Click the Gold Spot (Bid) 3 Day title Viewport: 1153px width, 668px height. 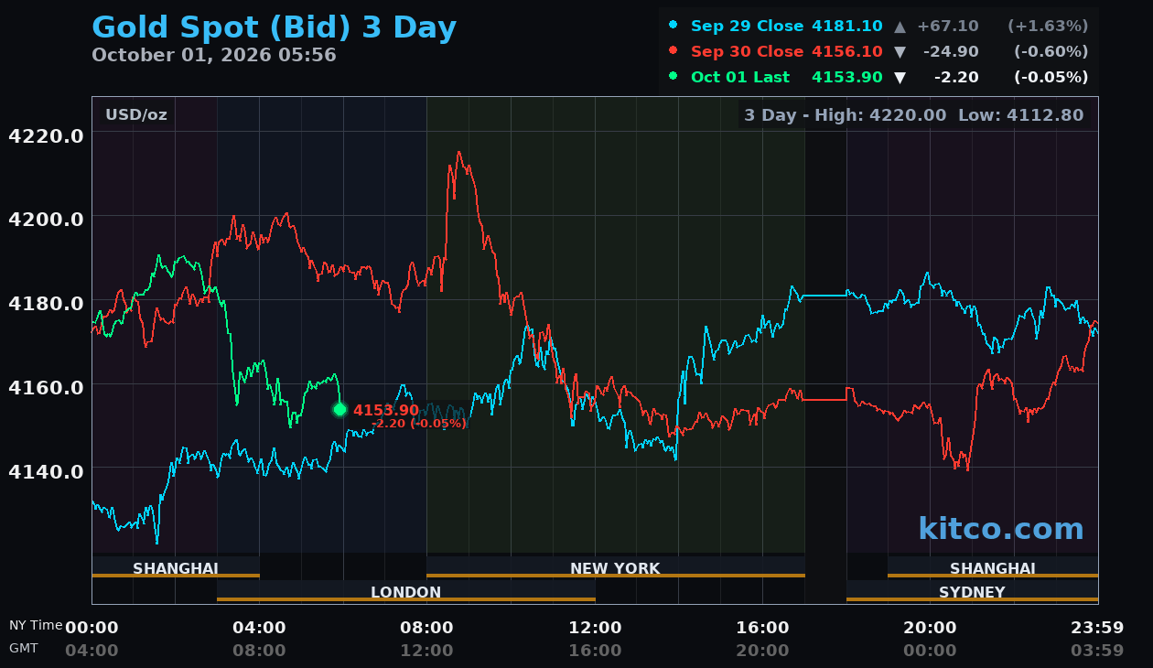click(x=274, y=27)
